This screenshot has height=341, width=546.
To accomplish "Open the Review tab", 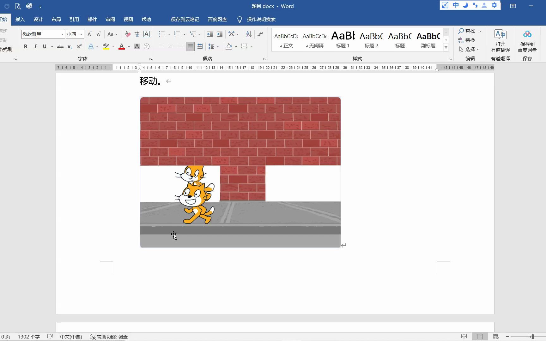I will point(110,19).
